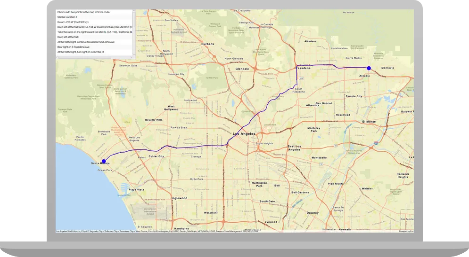Click the up arrow of directions scrollbar

[x=134, y=11]
